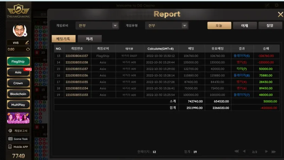Enter the Asia lobby
The height and width of the screenshot is (160, 284).
(x=18, y=72)
